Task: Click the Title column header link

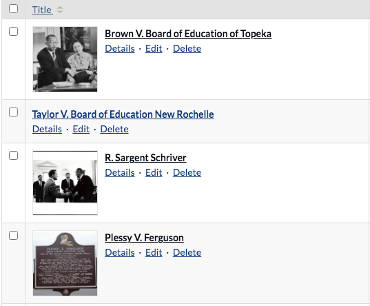Action: pos(42,10)
